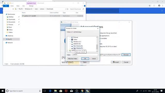Expand Windows (C:) drive in folder tree
The image size is (165, 93).
tap(70, 42)
